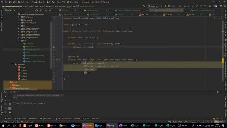Collapse the resources folder
Screen dimensions: 227x128
coord(13,64)
